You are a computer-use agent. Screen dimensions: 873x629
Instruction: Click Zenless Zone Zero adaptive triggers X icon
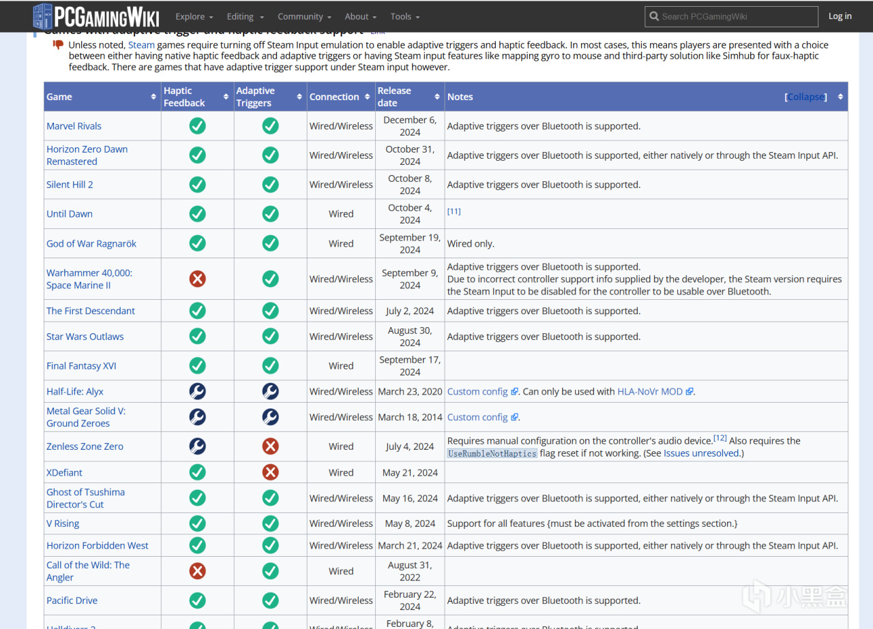tap(271, 446)
